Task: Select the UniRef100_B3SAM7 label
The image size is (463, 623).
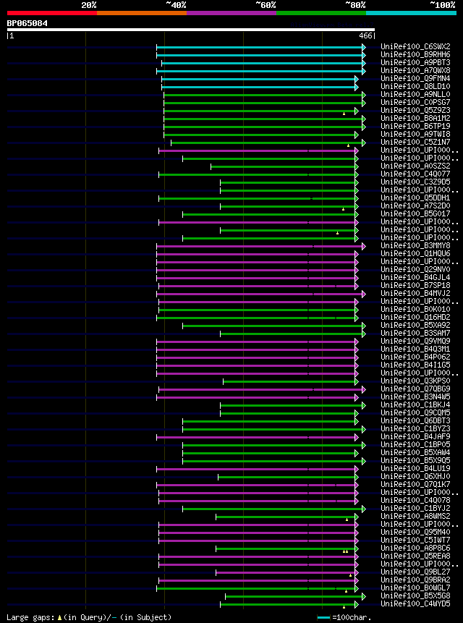Action: (x=415, y=333)
